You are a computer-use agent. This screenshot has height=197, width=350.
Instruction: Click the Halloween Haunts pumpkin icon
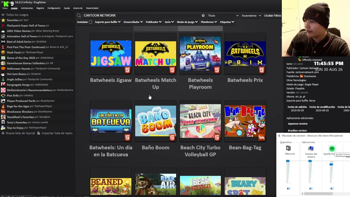tap(3, 69)
